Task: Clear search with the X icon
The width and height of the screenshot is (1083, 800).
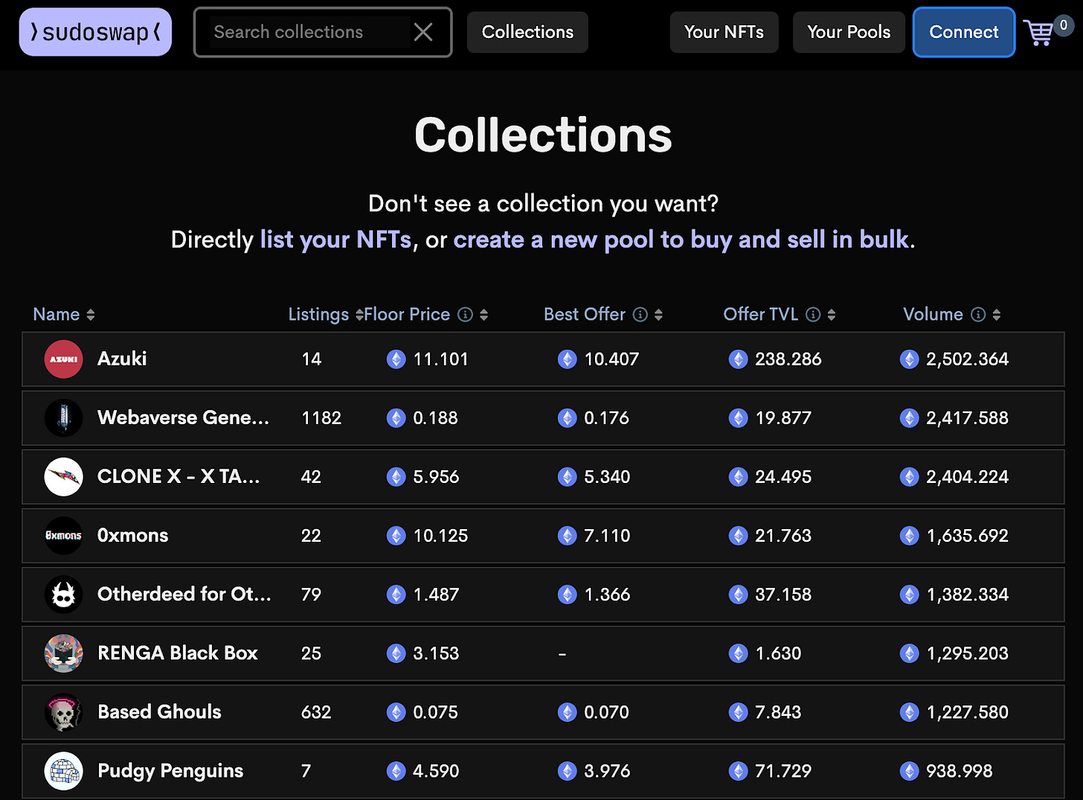Action: coord(423,32)
